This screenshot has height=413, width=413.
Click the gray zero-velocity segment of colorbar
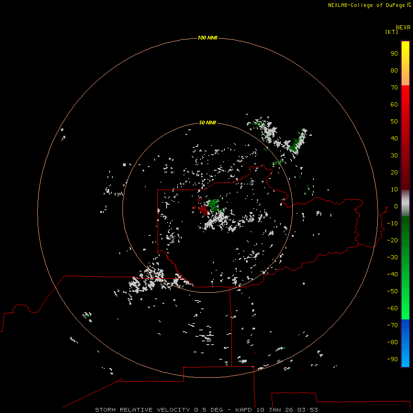tap(405, 203)
